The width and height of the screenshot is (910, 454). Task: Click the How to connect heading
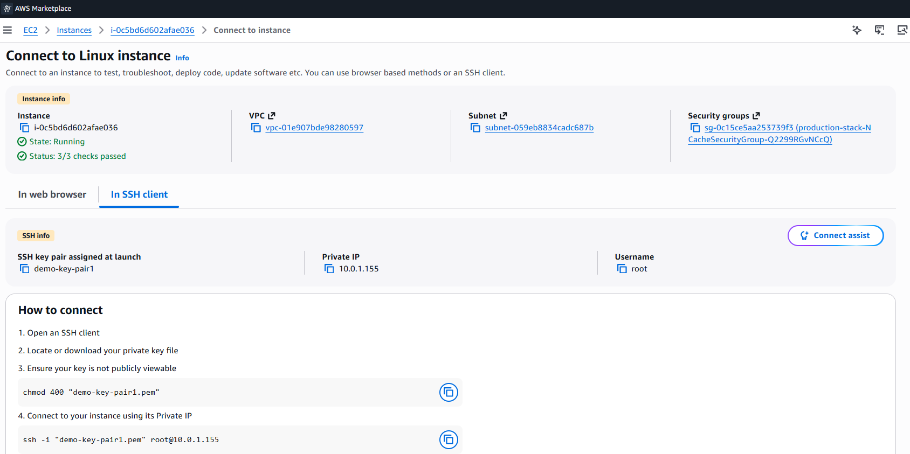pyautogui.click(x=60, y=310)
